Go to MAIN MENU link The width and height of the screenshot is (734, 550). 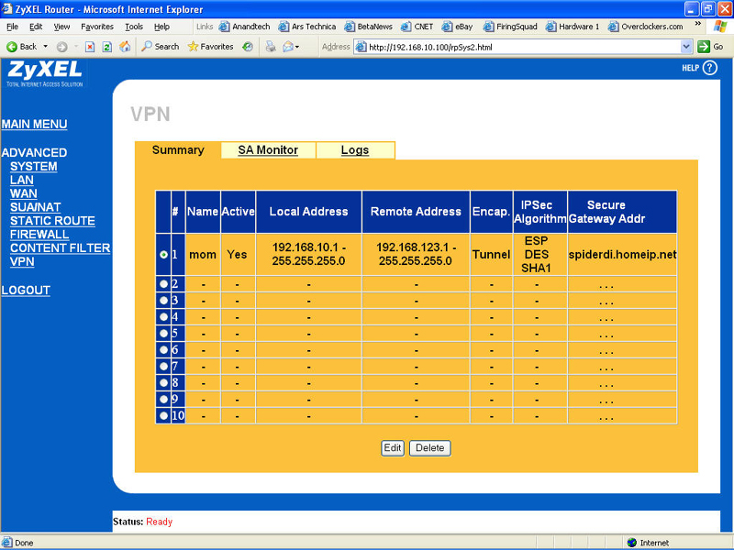point(34,125)
